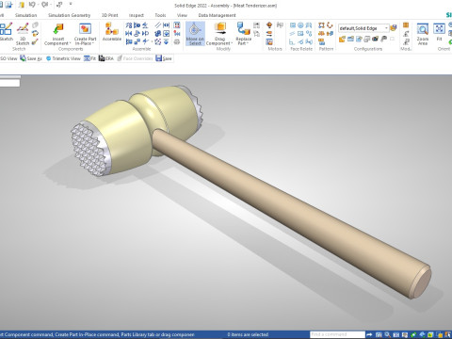The image size is (452, 339).
Task: Open Customize Quick Access Toolbar dropdown
Action: point(71,5)
